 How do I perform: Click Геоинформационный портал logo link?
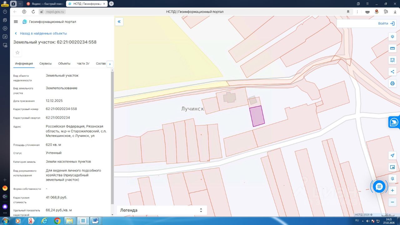49,22
